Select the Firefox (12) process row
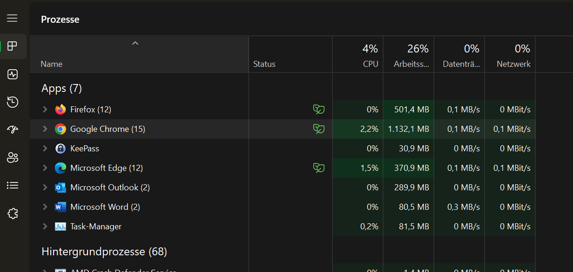The image size is (573, 272). (x=283, y=110)
